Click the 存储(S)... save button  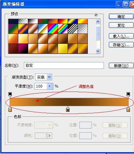point(121,45)
